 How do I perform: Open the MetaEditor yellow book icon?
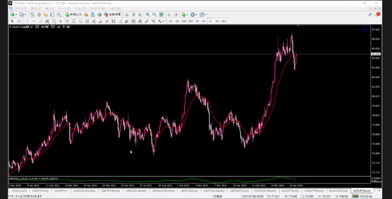click(86, 15)
